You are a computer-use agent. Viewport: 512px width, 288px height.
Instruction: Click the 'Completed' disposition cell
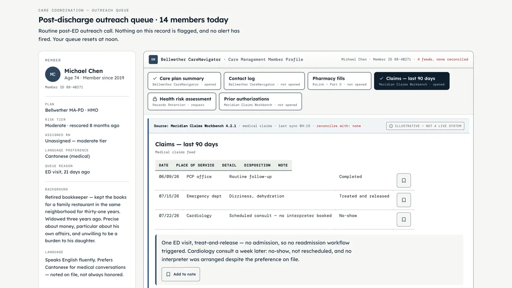(x=350, y=177)
